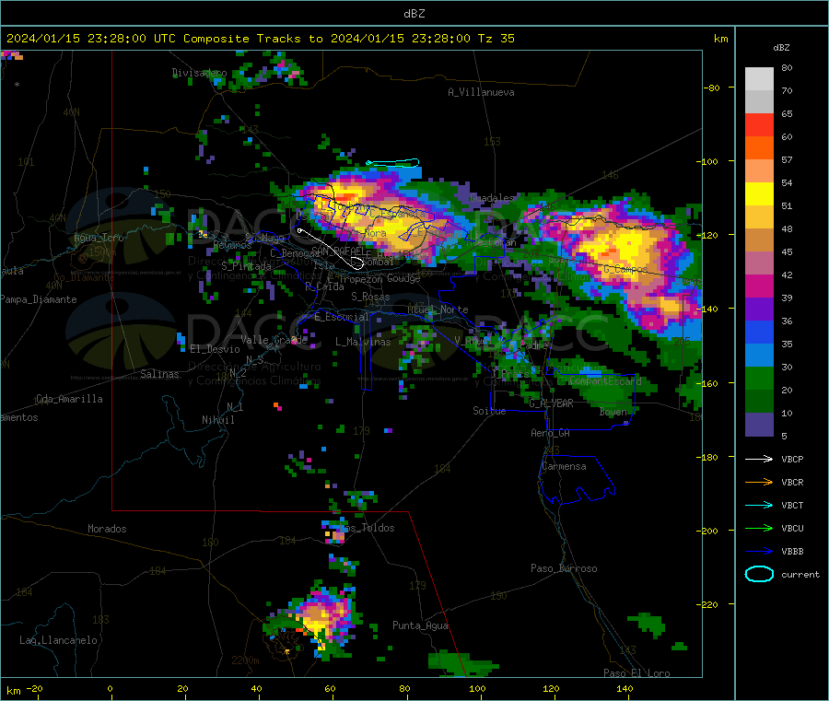The height and width of the screenshot is (701, 829).
Task: Select the light gray 70-80 dBZ swatch
Action: pyautogui.click(x=759, y=79)
